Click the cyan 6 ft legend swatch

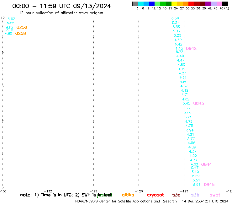[141, 4]
